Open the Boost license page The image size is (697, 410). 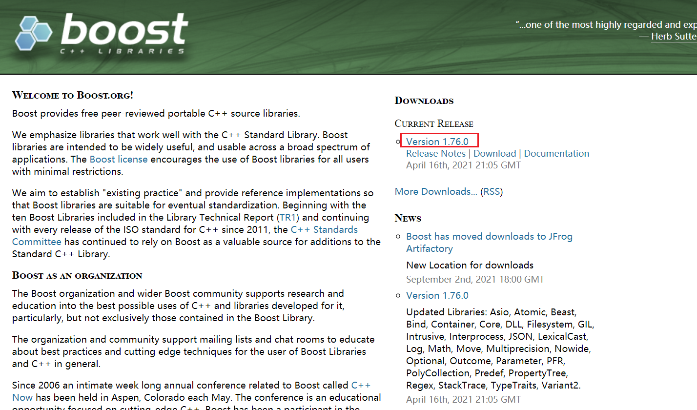[x=119, y=159]
